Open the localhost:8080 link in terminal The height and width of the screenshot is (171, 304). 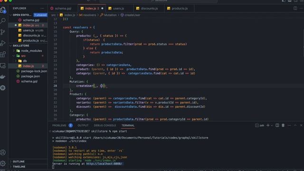pyautogui.click(x=104, y=164)
